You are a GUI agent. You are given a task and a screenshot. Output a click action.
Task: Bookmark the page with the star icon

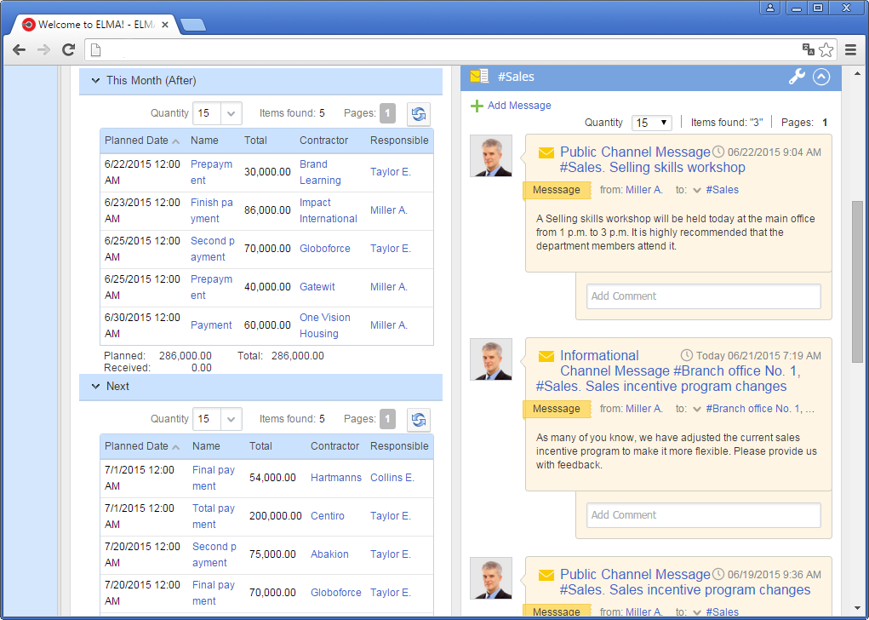[x=826, y=50]
